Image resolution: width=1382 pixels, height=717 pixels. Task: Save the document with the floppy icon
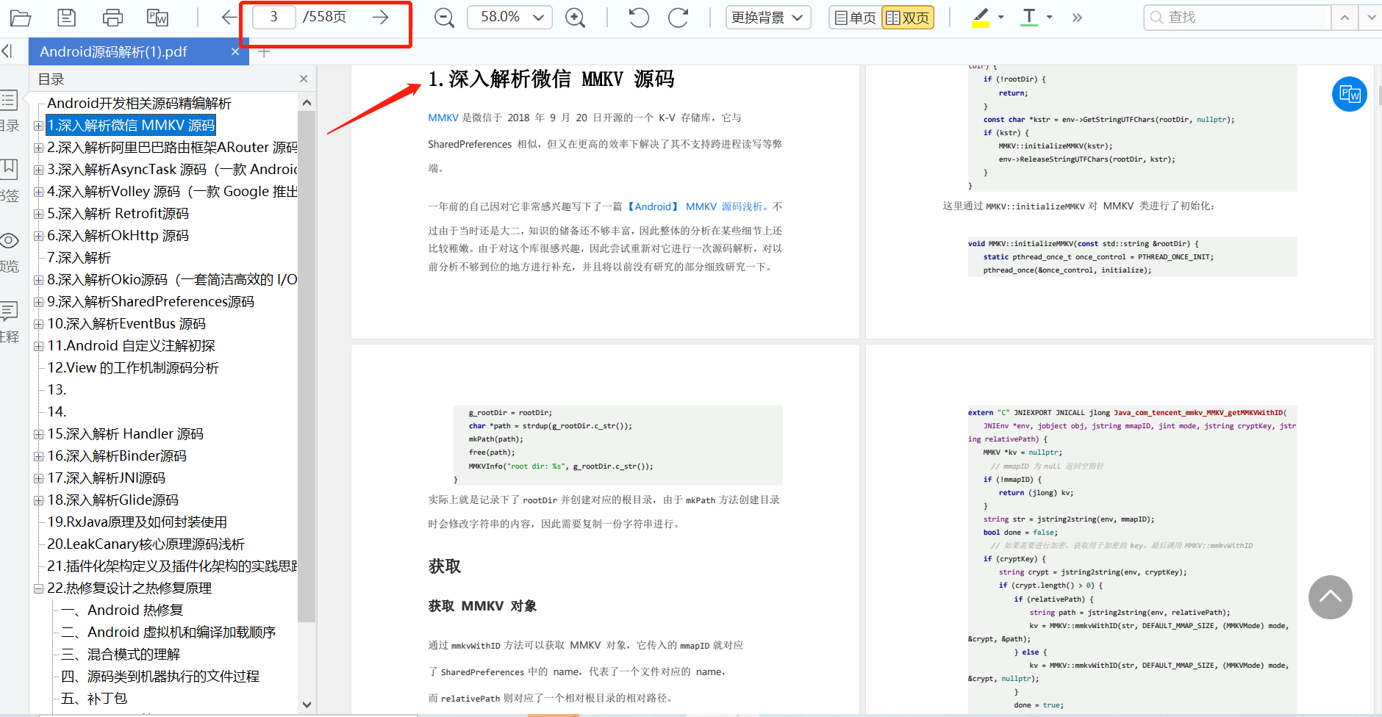(67, 17)
